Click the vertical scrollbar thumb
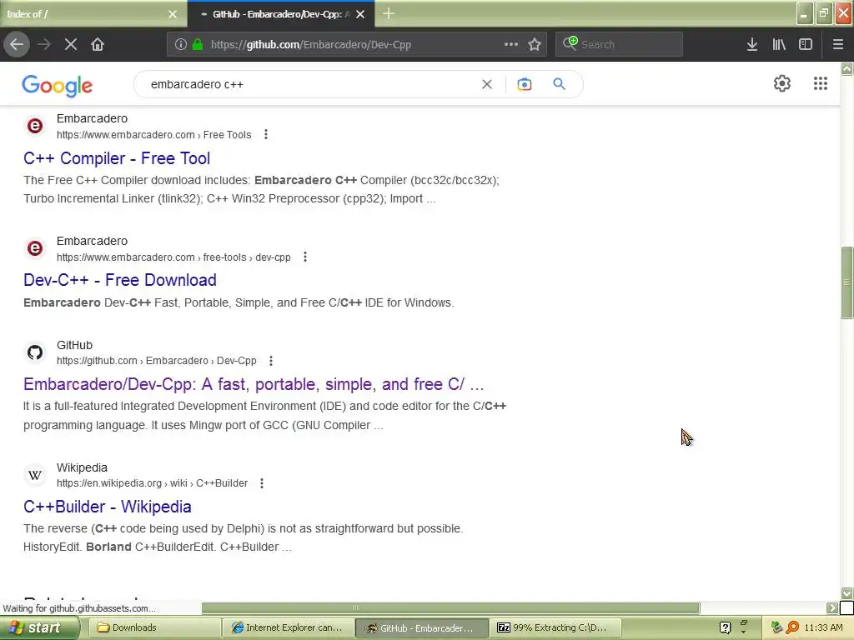This screenshot has width=854, height=640. (847, 282)
